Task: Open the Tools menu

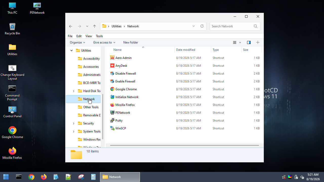Action: (99, 36)
